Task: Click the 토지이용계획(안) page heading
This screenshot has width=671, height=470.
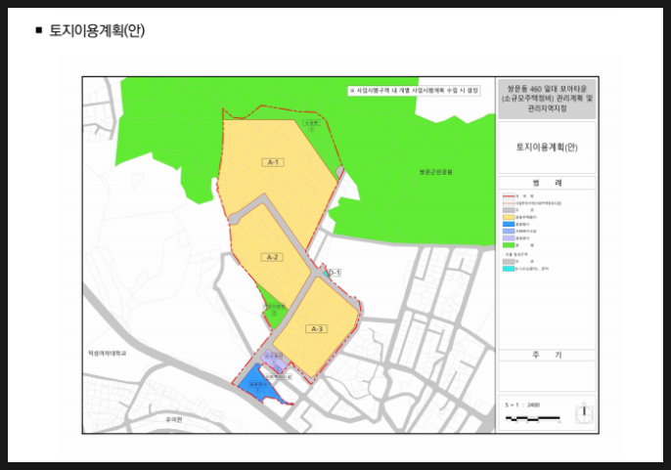Action: [97, 30]
